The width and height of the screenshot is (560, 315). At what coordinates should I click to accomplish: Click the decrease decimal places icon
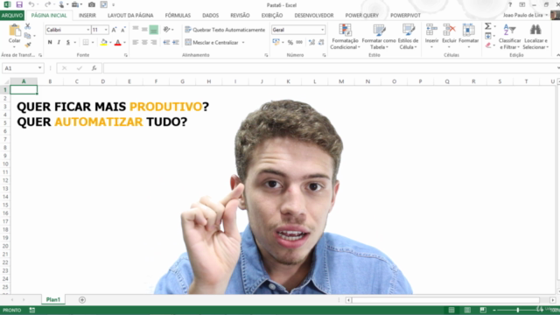[x=321, y=43]
